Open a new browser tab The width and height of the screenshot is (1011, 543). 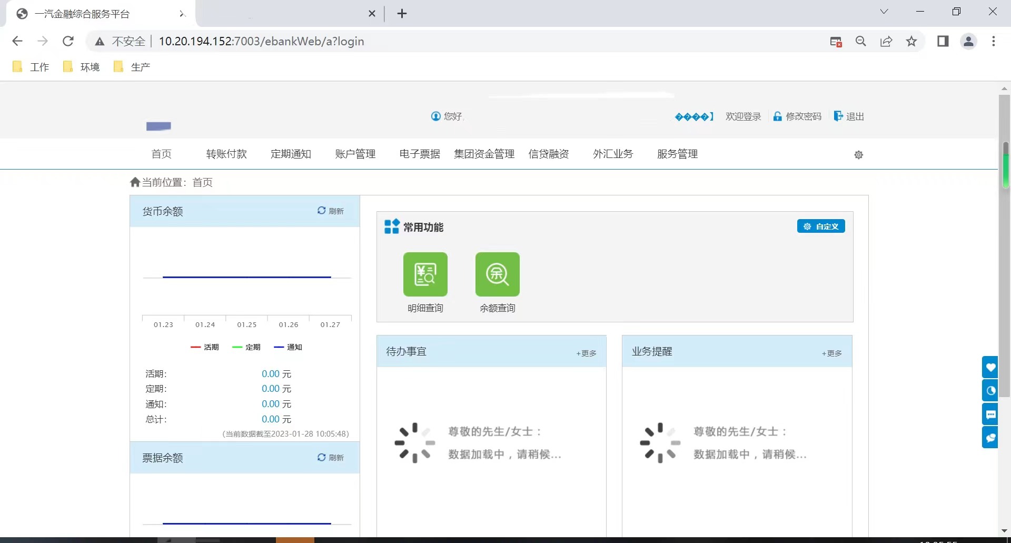402,14
